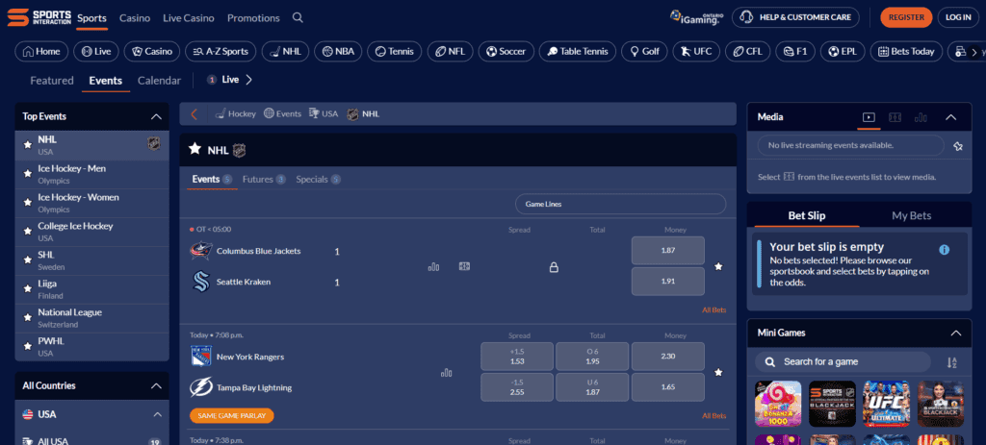Viewport: 986px width, 445px height.
Task: Collapse the USA country section
Action: point(157,414)
